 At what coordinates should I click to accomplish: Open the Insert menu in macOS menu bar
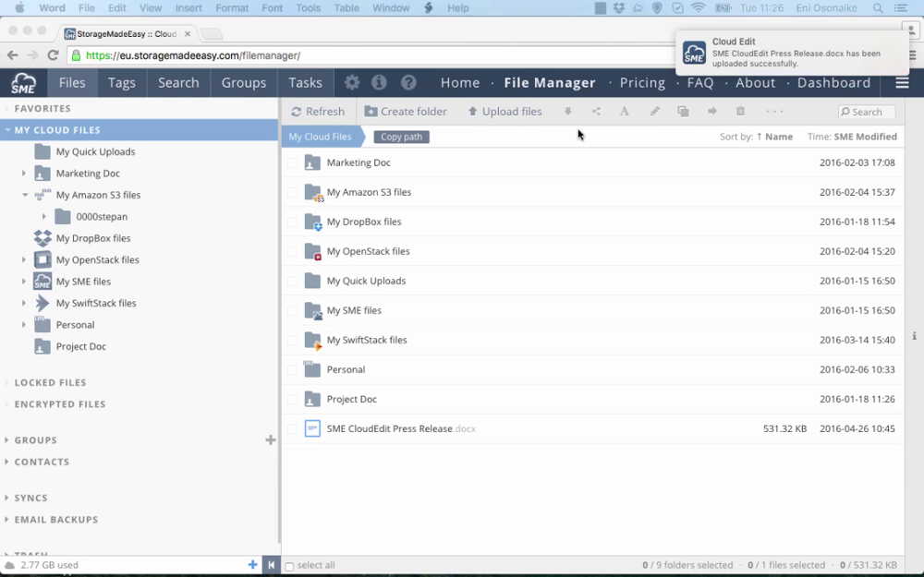pos(188,8)
